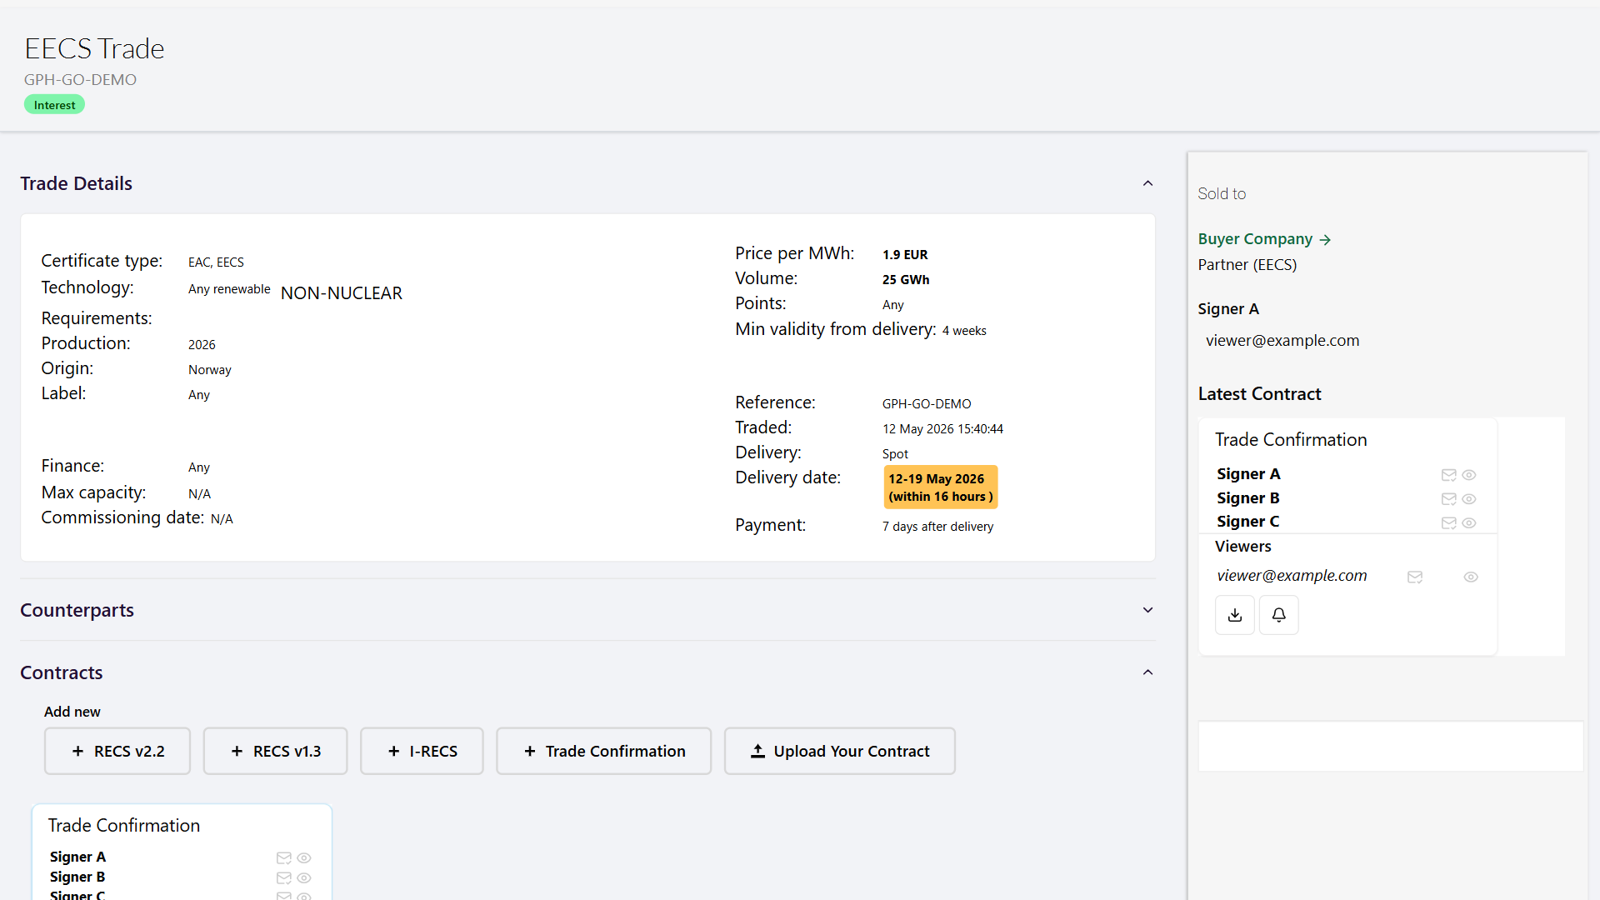Click Upload Your Contract button
This screenshot has width=1600, height=900.
point(840,751)
